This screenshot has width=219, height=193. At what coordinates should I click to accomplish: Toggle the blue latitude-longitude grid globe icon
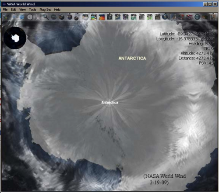pyautogui.click(x=22, y=17)
